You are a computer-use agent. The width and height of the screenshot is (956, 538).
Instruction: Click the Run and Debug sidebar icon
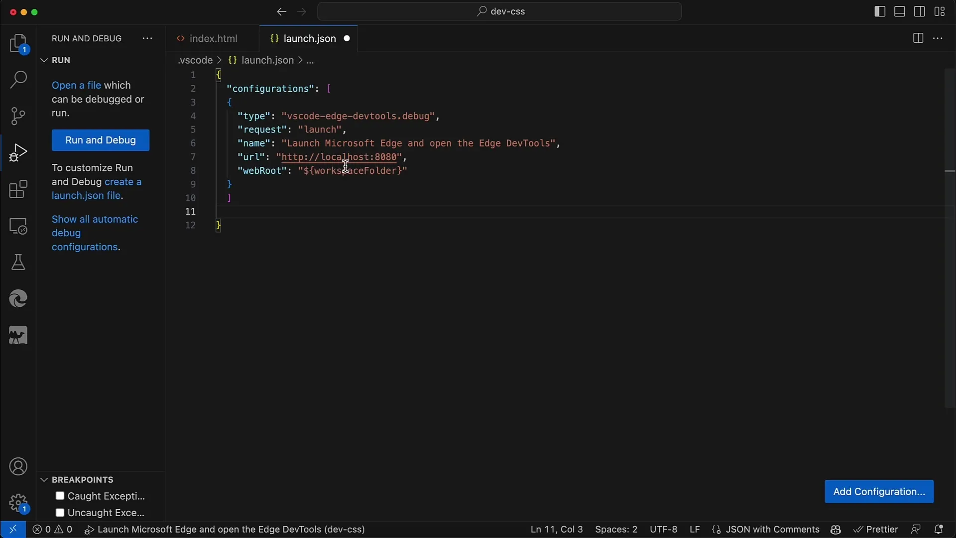click(18, 152)
